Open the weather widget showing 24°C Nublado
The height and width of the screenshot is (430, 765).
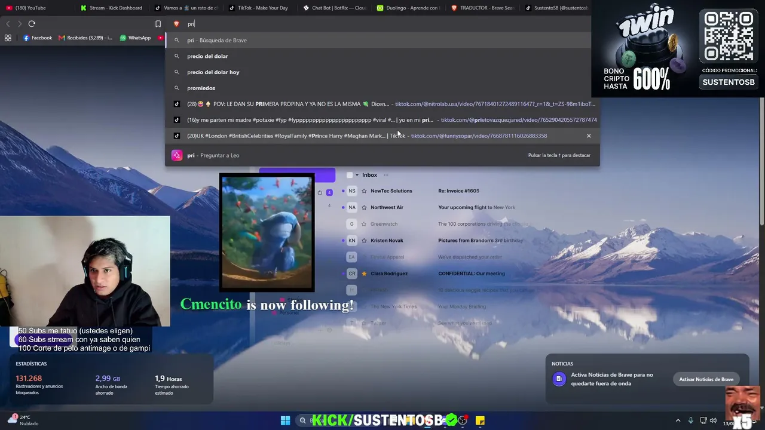pyautogui.click(x=23, y=420)
